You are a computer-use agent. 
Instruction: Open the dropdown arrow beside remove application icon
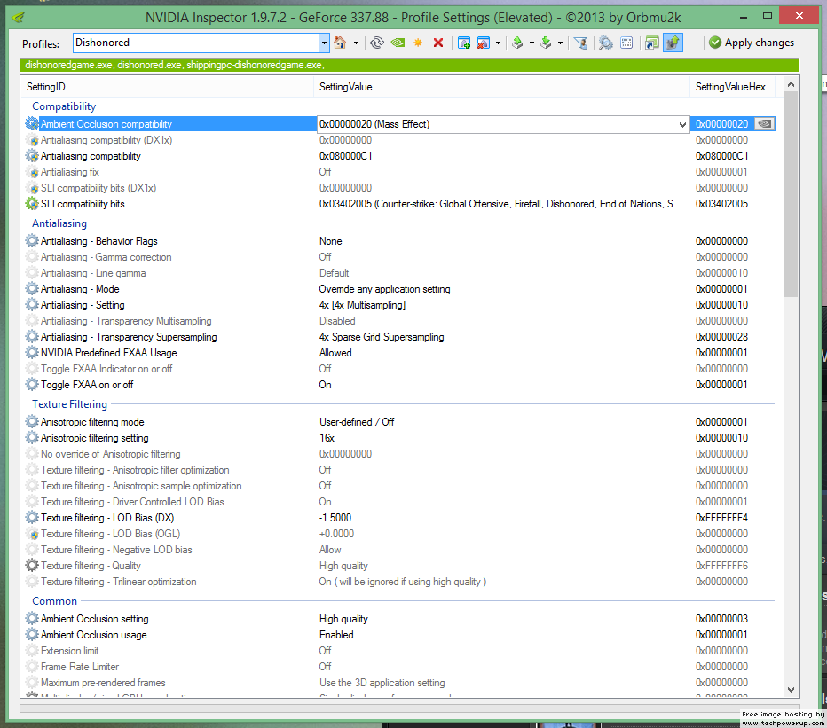click(498, 43)
